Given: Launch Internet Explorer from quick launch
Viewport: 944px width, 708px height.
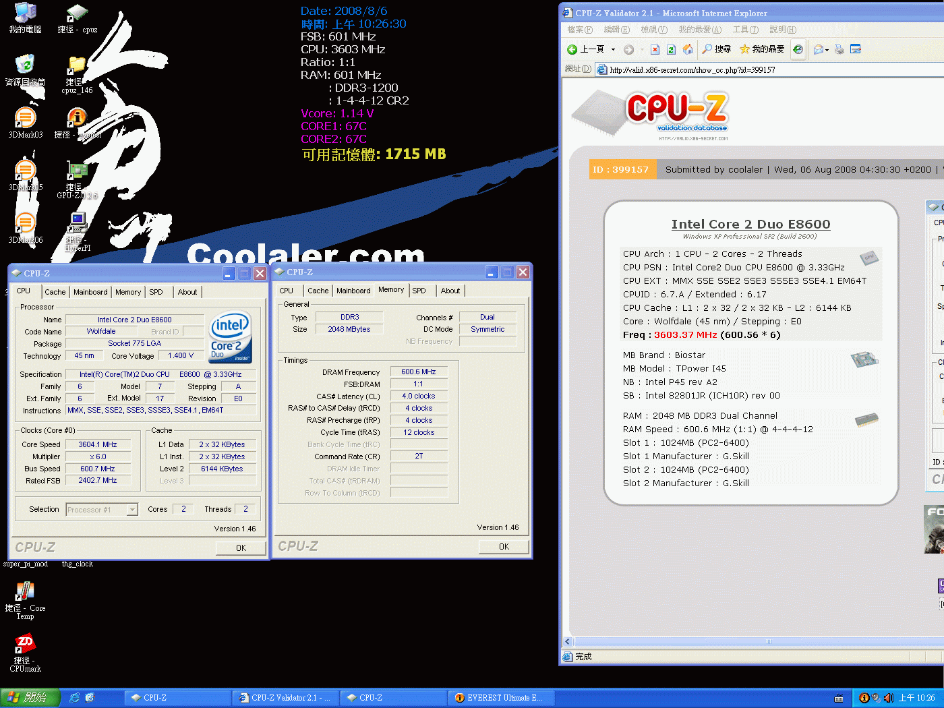Looking at the screenshot, I should click(75, 698).
